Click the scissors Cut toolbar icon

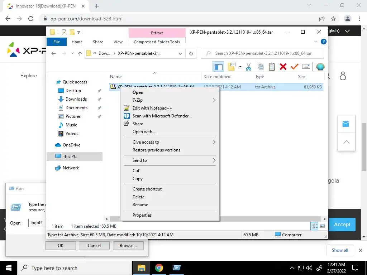(x=249, y=67)
